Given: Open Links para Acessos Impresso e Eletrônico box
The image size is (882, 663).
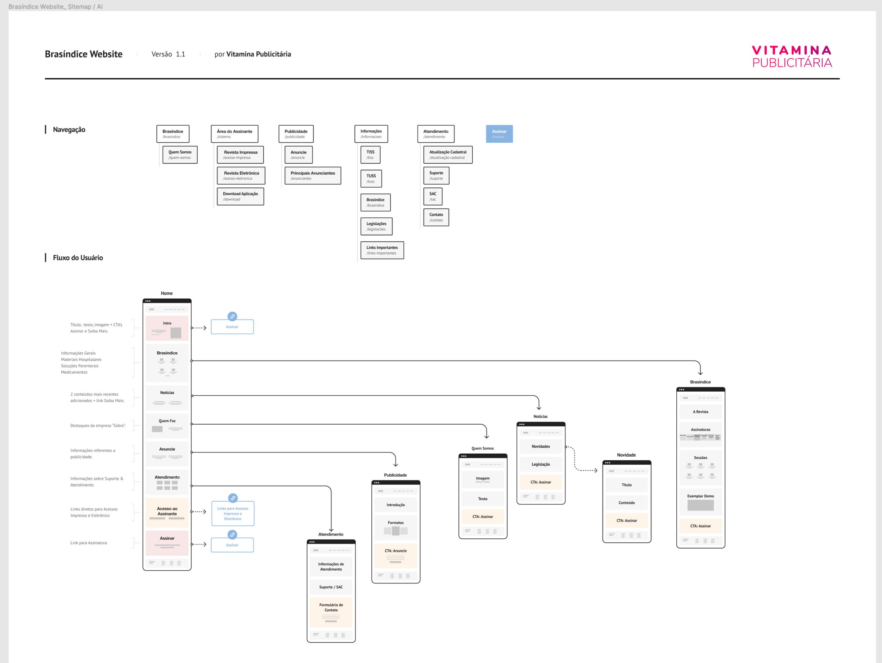Looking at the screenshot, I should [233, 514].
